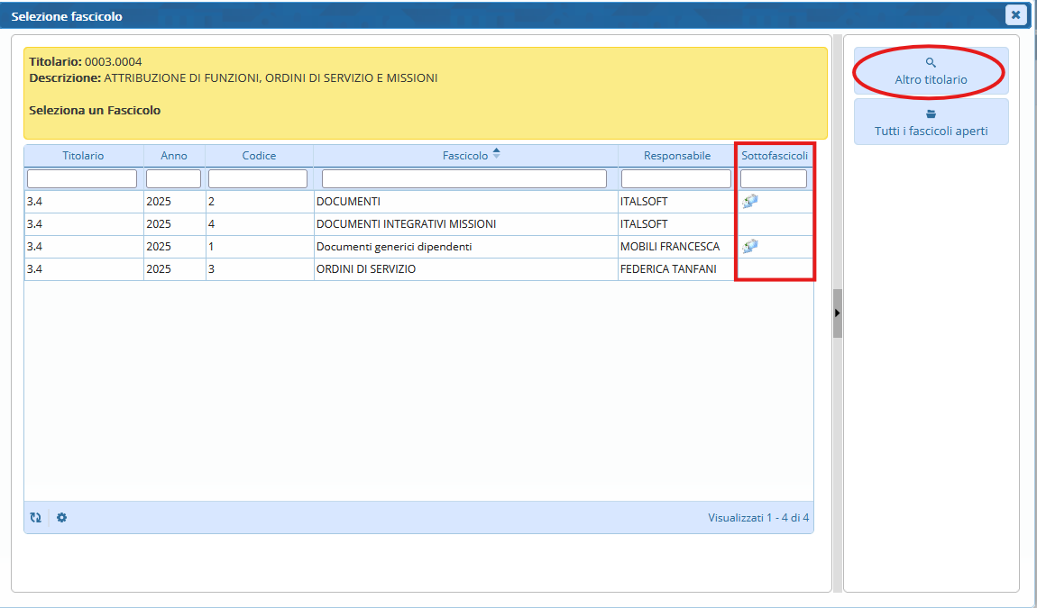
Task: Open table settings gear icon
Action: coord(62,518)
